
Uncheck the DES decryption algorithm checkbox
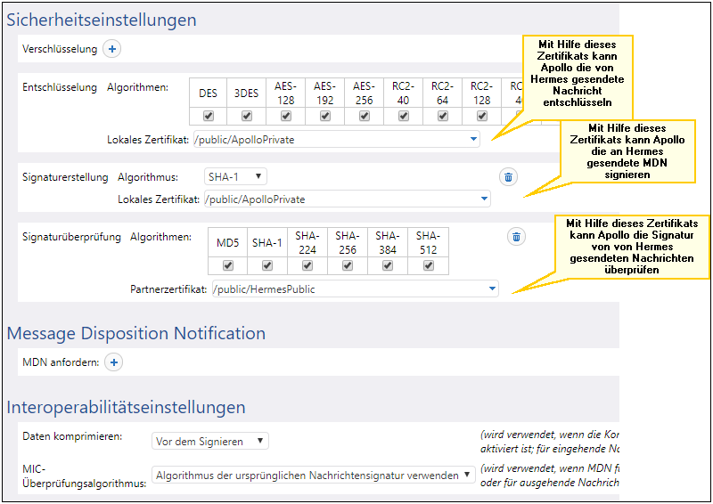pos(208,116)
